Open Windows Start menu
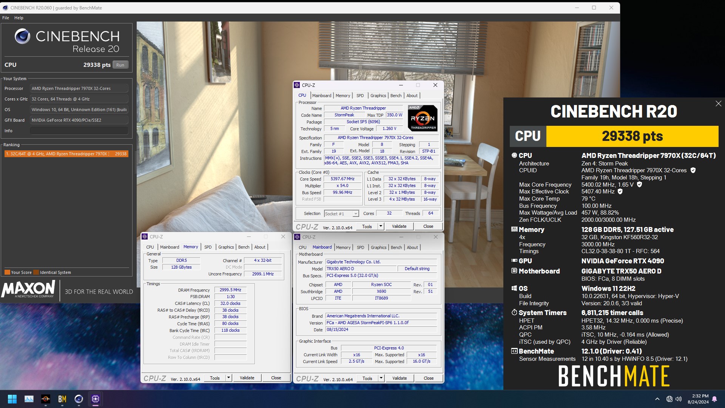 12,399
